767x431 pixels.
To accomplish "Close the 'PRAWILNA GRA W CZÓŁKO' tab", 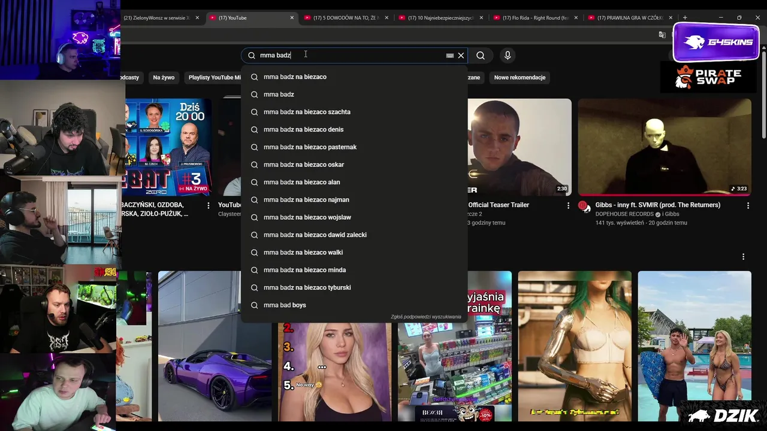I will (671, 18).
